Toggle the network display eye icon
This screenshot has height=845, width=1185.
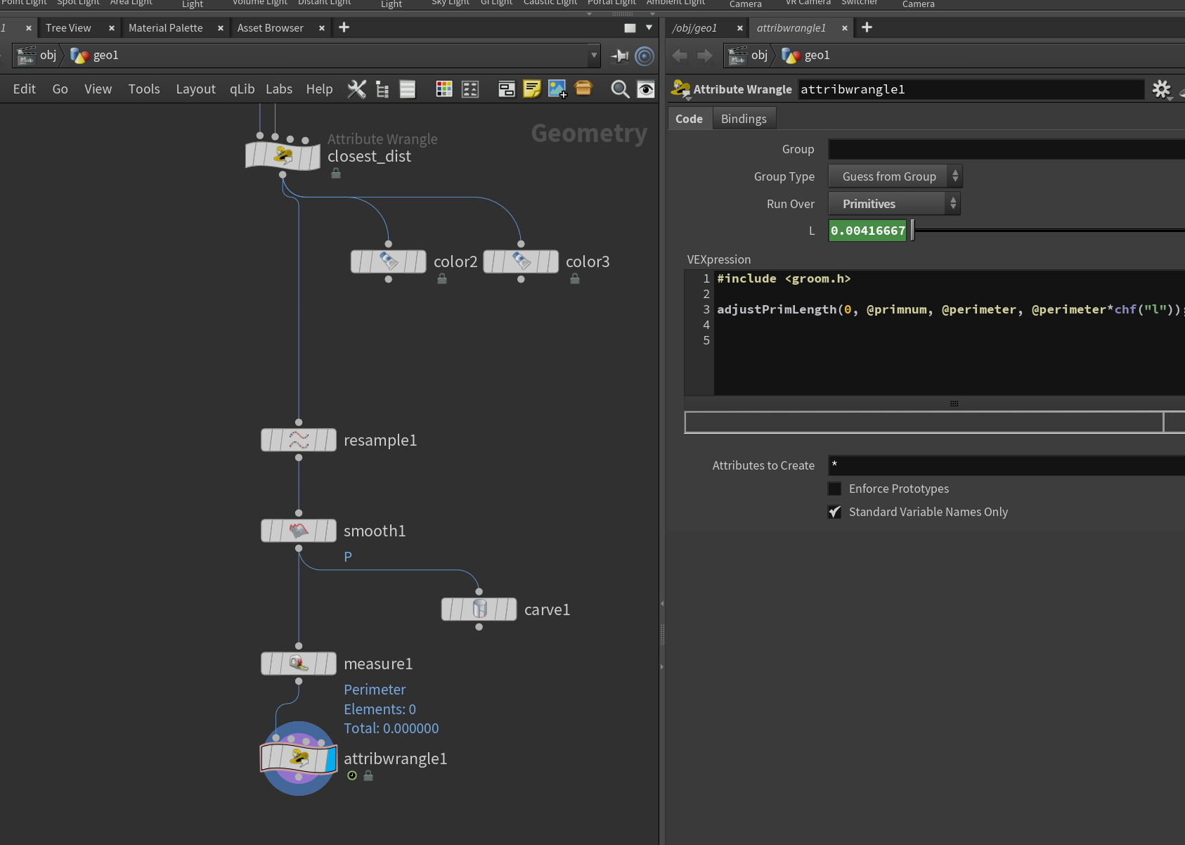pyautogui.click(x=645, y=89)
